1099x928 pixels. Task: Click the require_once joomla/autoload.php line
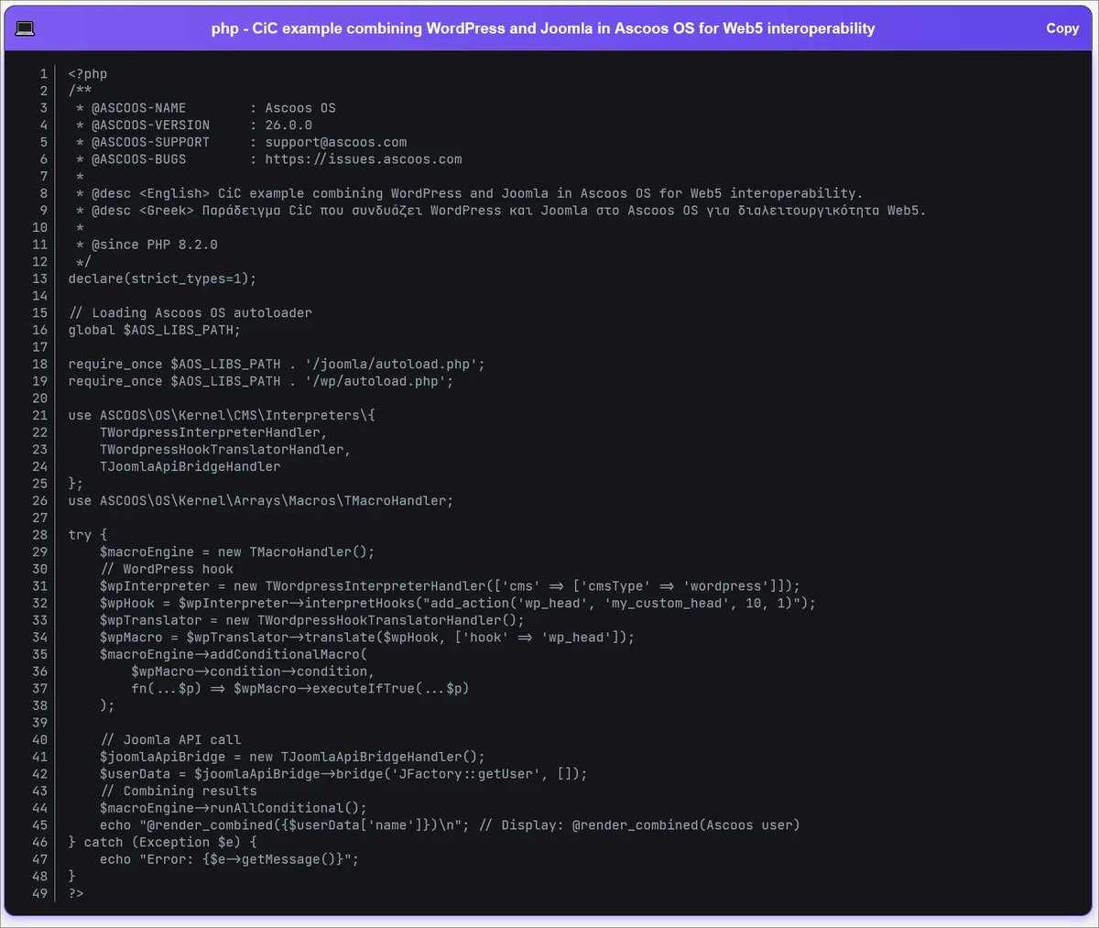tap(277, 365)
